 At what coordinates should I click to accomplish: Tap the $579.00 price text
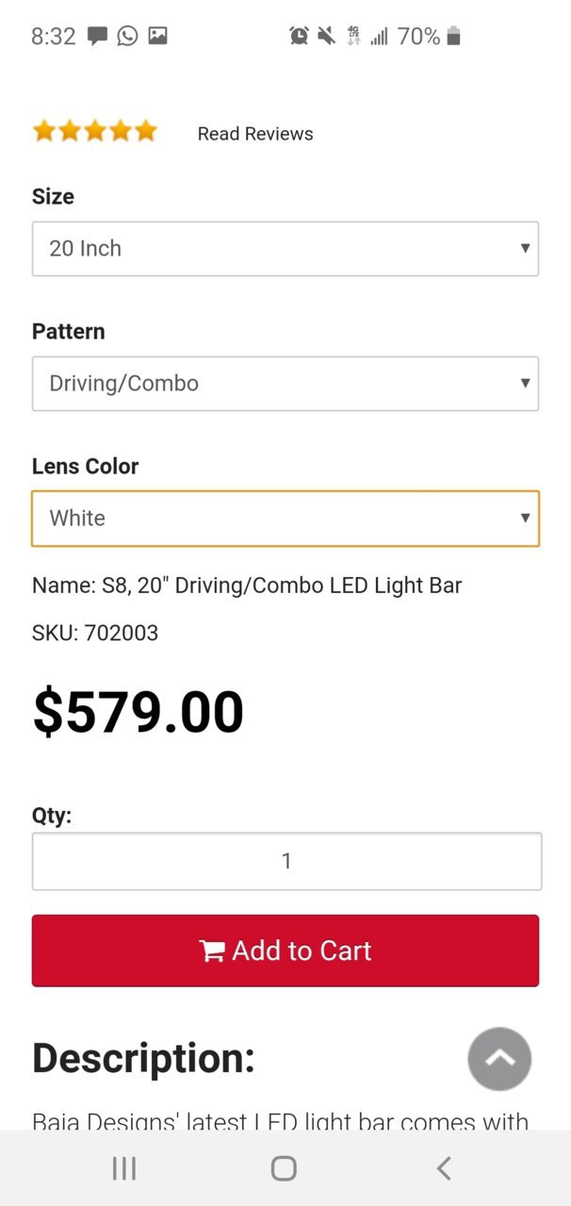tap(139, 712)
